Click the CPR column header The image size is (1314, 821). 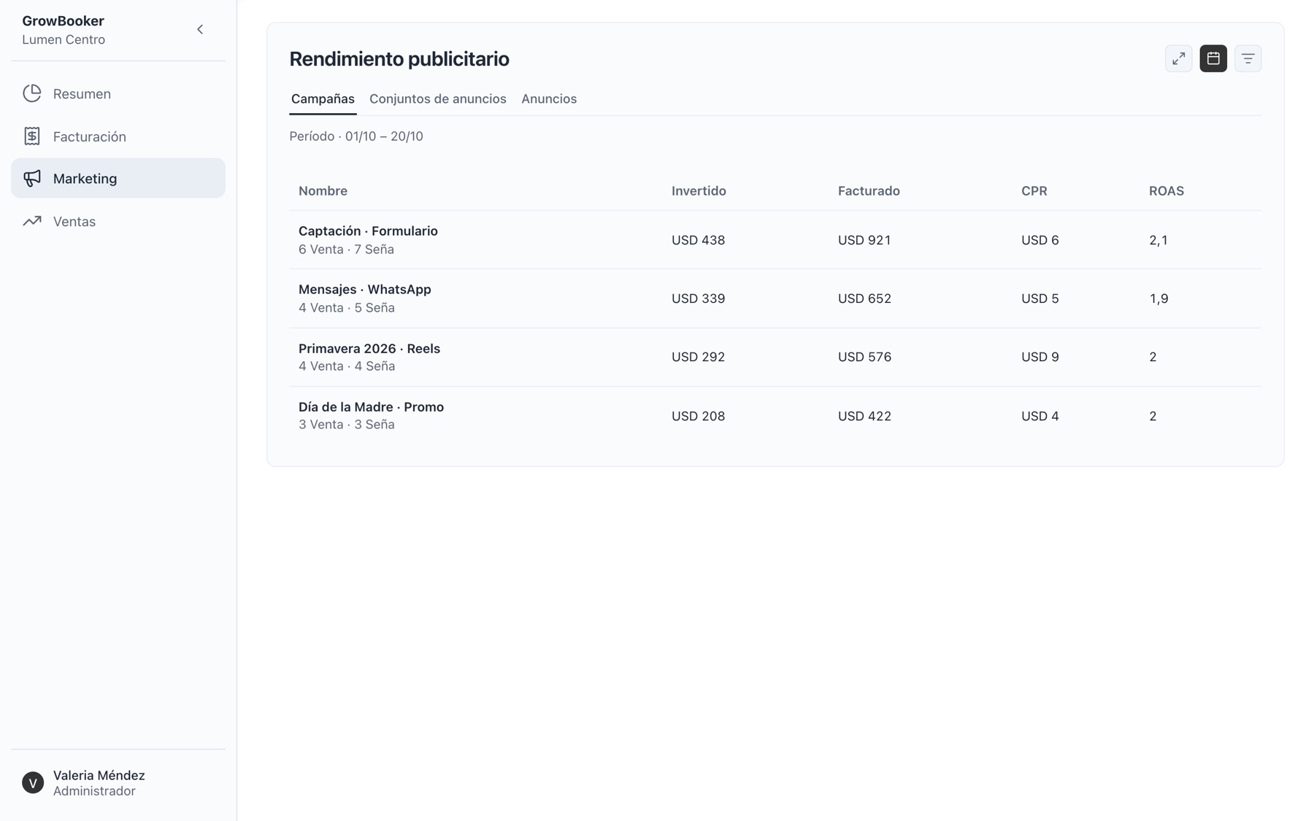coord(1034,190)
